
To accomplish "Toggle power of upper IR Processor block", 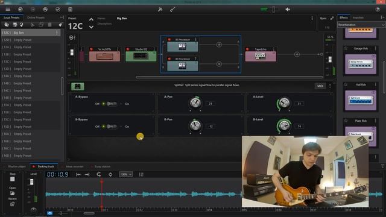I will 169,39.
